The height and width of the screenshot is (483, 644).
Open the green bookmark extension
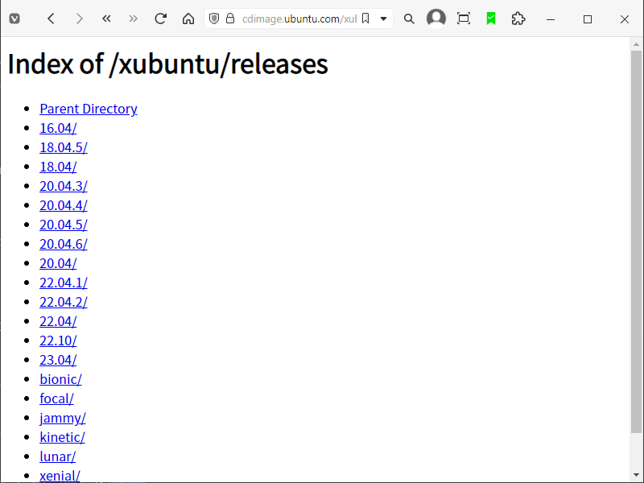tap(491, 19)
